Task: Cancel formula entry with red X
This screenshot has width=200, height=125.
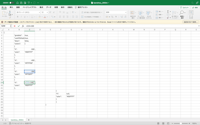Action: pos(14,26)
